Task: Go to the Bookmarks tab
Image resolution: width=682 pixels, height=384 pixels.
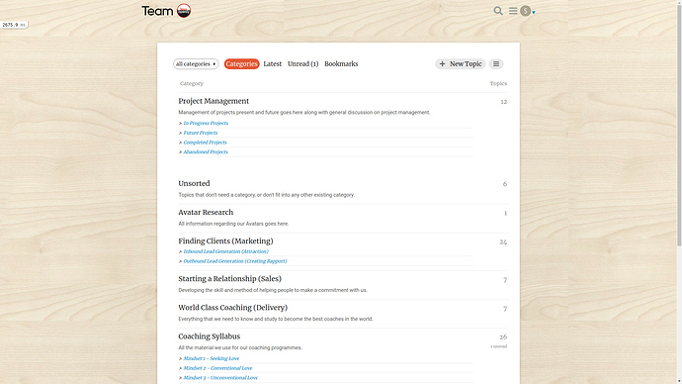Action: coord(341,64)
